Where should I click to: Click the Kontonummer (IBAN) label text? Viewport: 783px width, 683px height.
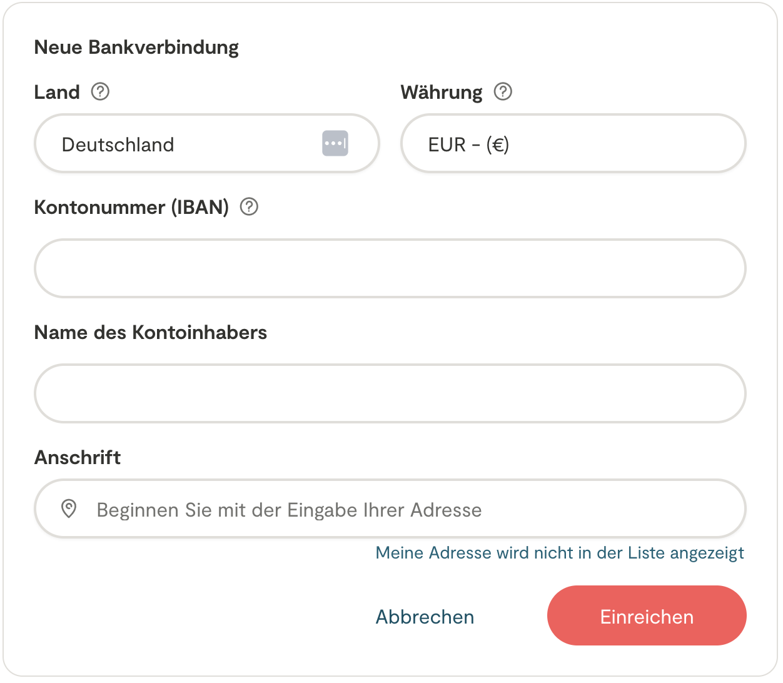(131, 207)
